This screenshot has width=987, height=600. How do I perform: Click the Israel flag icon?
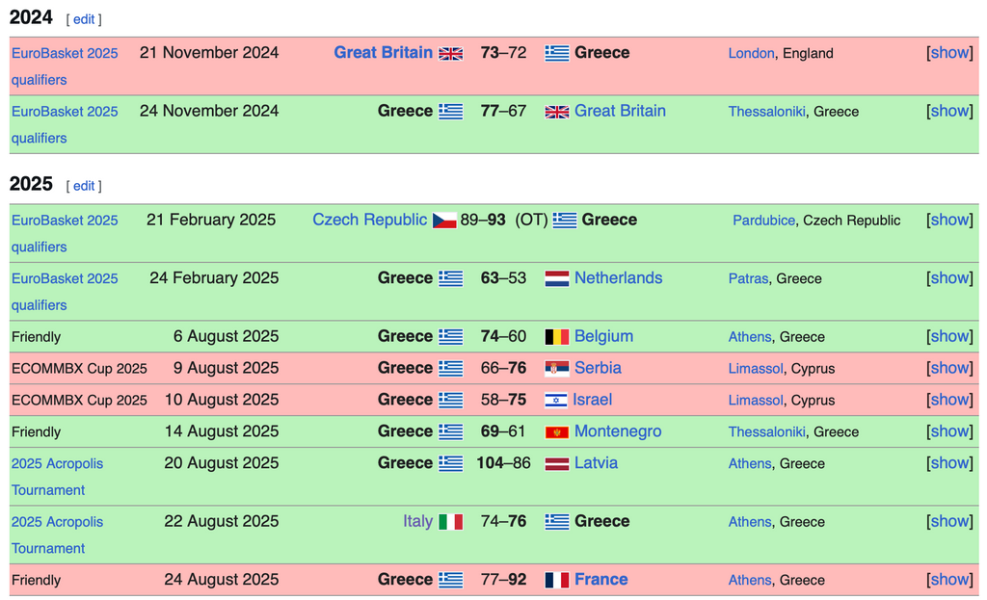555,401
